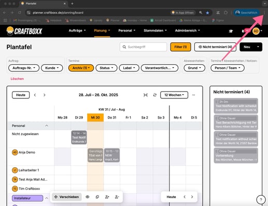
Task: Toggle the Nicht terminiert (4) panel button
Action: pos(215,47)
